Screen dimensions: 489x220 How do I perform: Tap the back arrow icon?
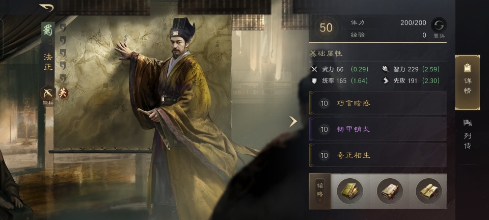[x=46, y=7]
